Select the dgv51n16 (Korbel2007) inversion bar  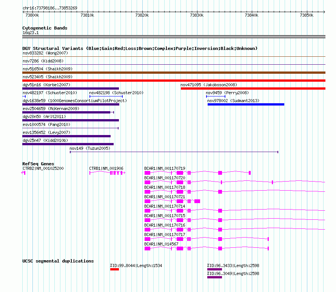click(x=71, y=89)
